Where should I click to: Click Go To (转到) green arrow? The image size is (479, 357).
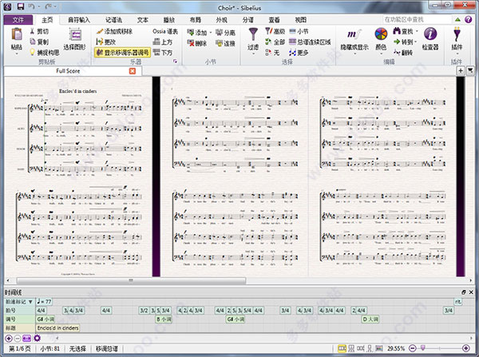pos(397,42)
